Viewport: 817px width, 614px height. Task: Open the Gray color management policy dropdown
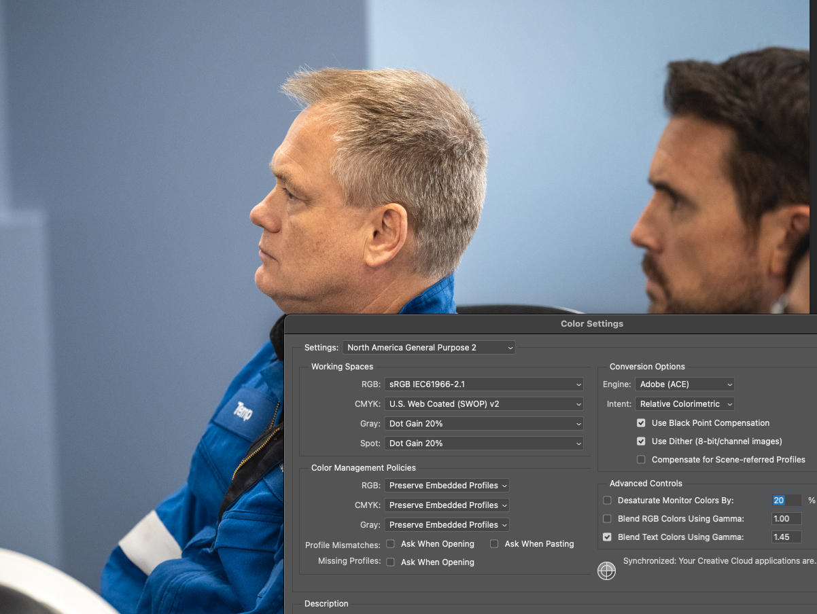447,525
